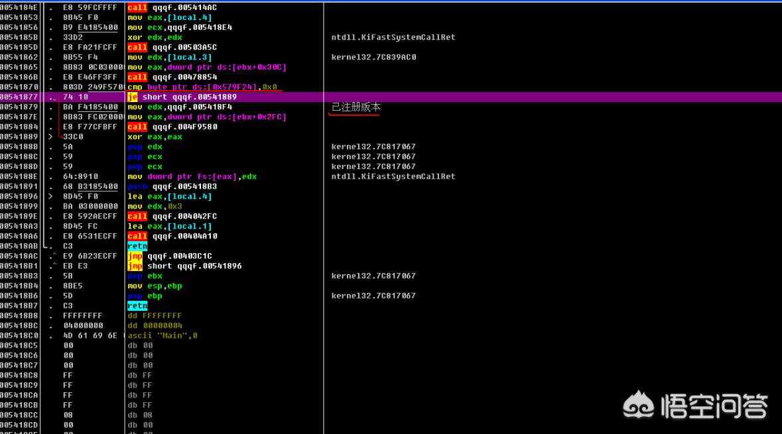The width and height of the screenshot is (782, 434).
Task: Click the pop ebp instruction
Action: (145, 296)
